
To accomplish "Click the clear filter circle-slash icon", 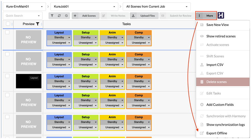I will tap(66, 16).
